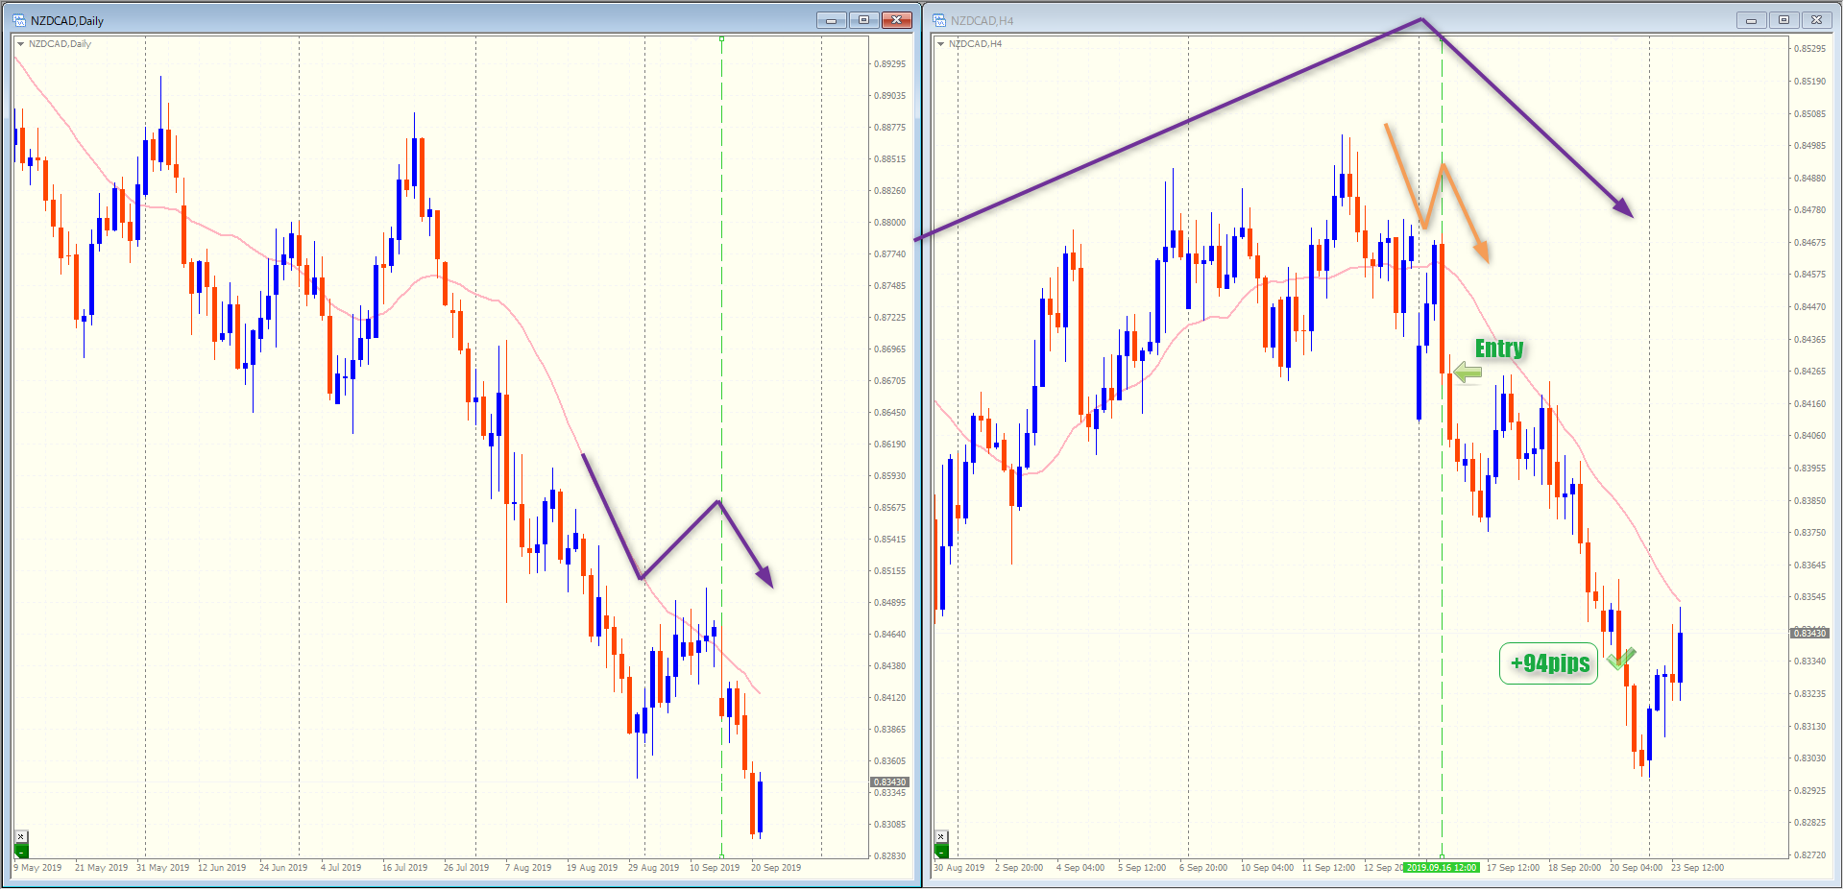
Task: Minimize the NZDCAD,H4 chart window
Action: 1751,20
